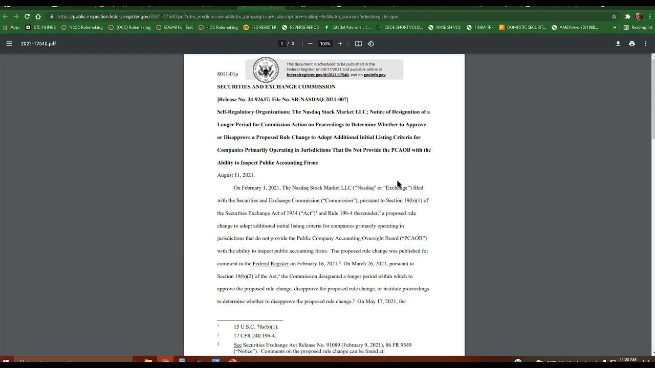This screenshot has width=655, height=368.
Task: Click the taskbar clock showing 11:08 AM
Action: tap(628, 360)
